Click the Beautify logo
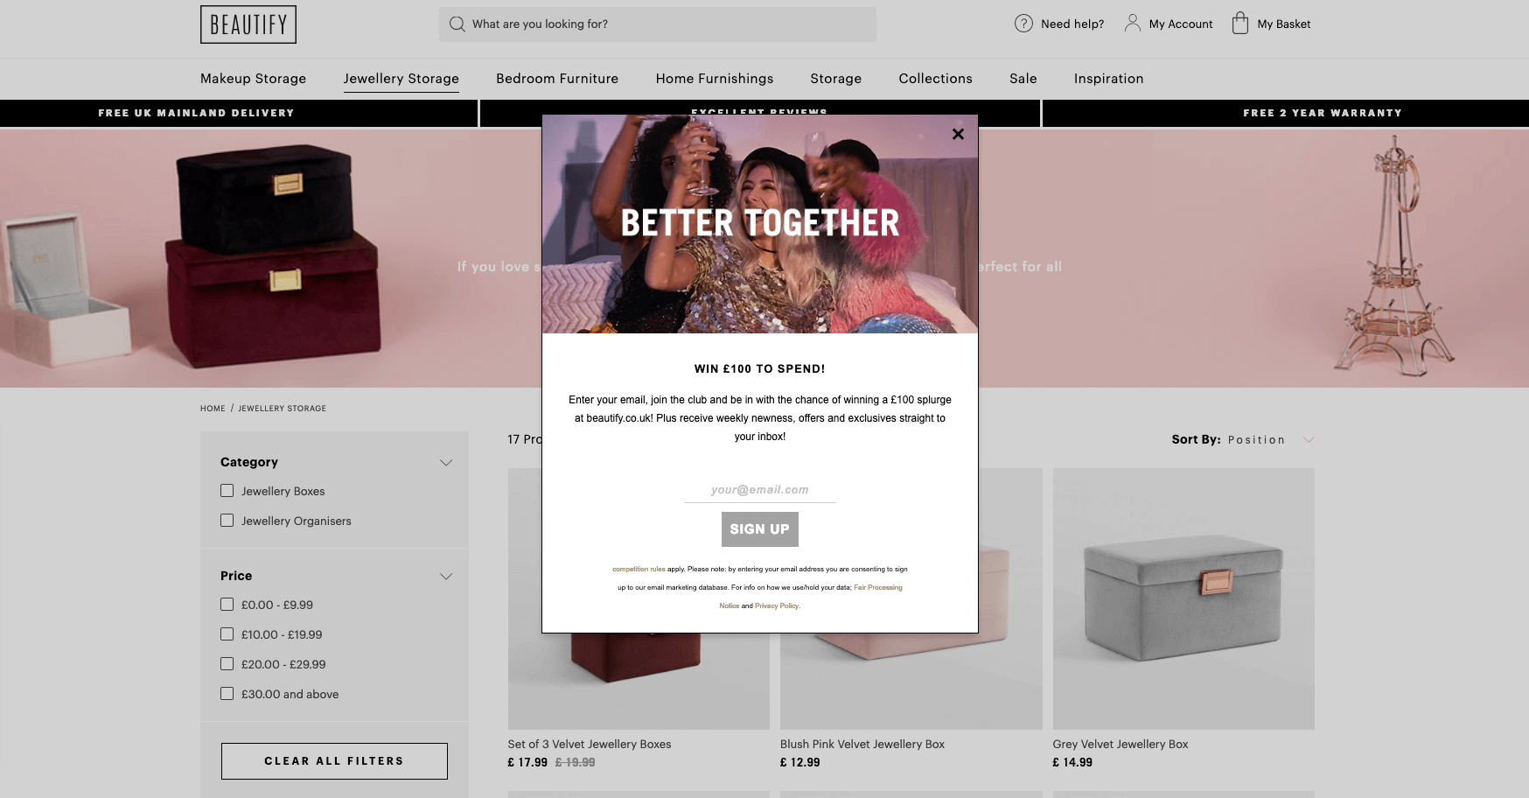Screen dimensions: 1529x798 [248, 24]
